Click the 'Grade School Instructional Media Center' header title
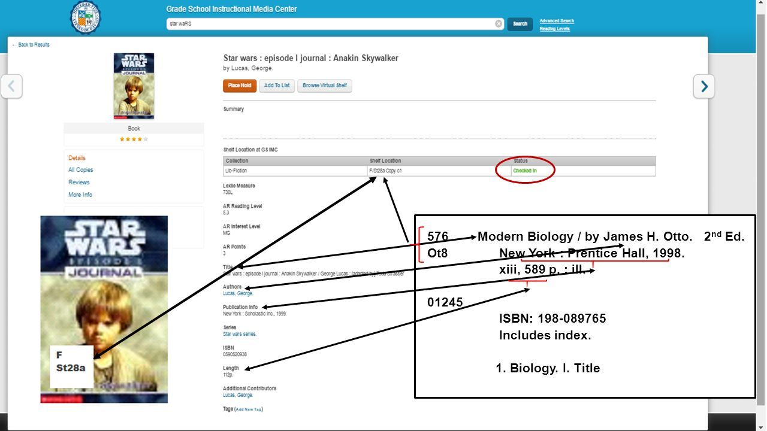 pyautogui.click(x=231, y=9)
